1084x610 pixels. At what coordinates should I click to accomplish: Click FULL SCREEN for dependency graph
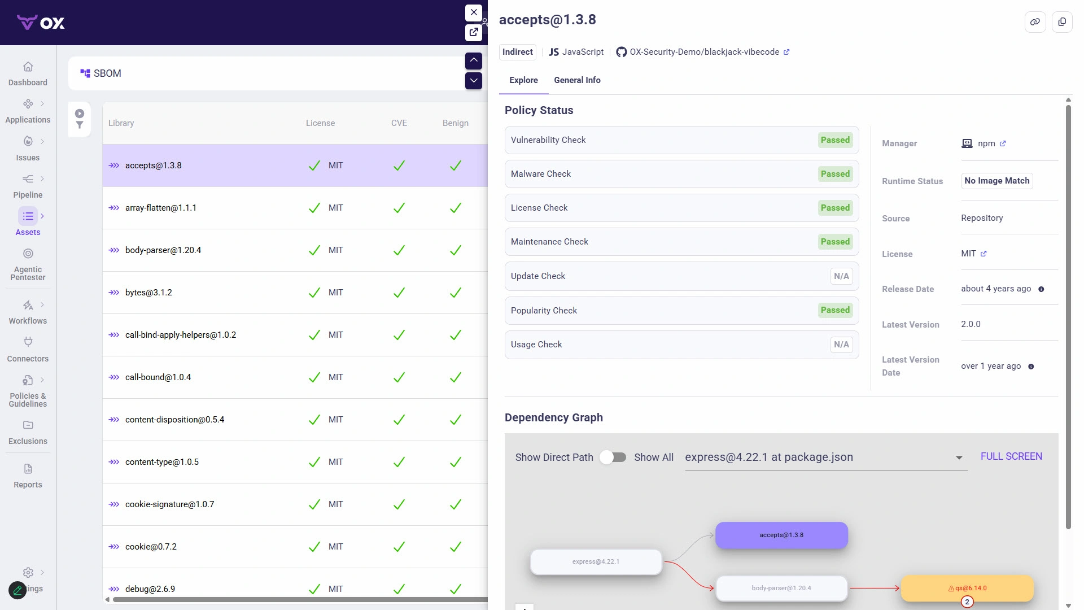coord(1011,456)
